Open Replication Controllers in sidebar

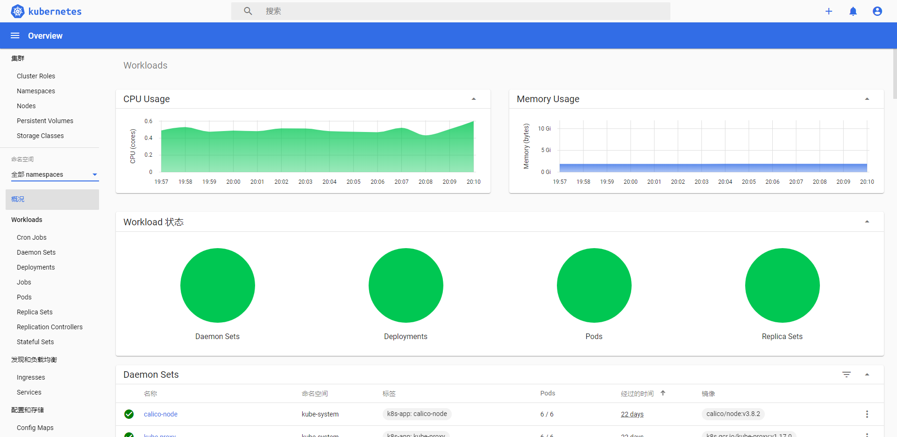[50, 327]
